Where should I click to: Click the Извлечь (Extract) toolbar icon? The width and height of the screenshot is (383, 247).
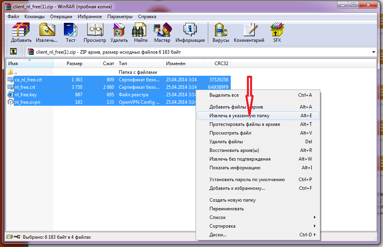pyautogui.click(x=47, y=30)
